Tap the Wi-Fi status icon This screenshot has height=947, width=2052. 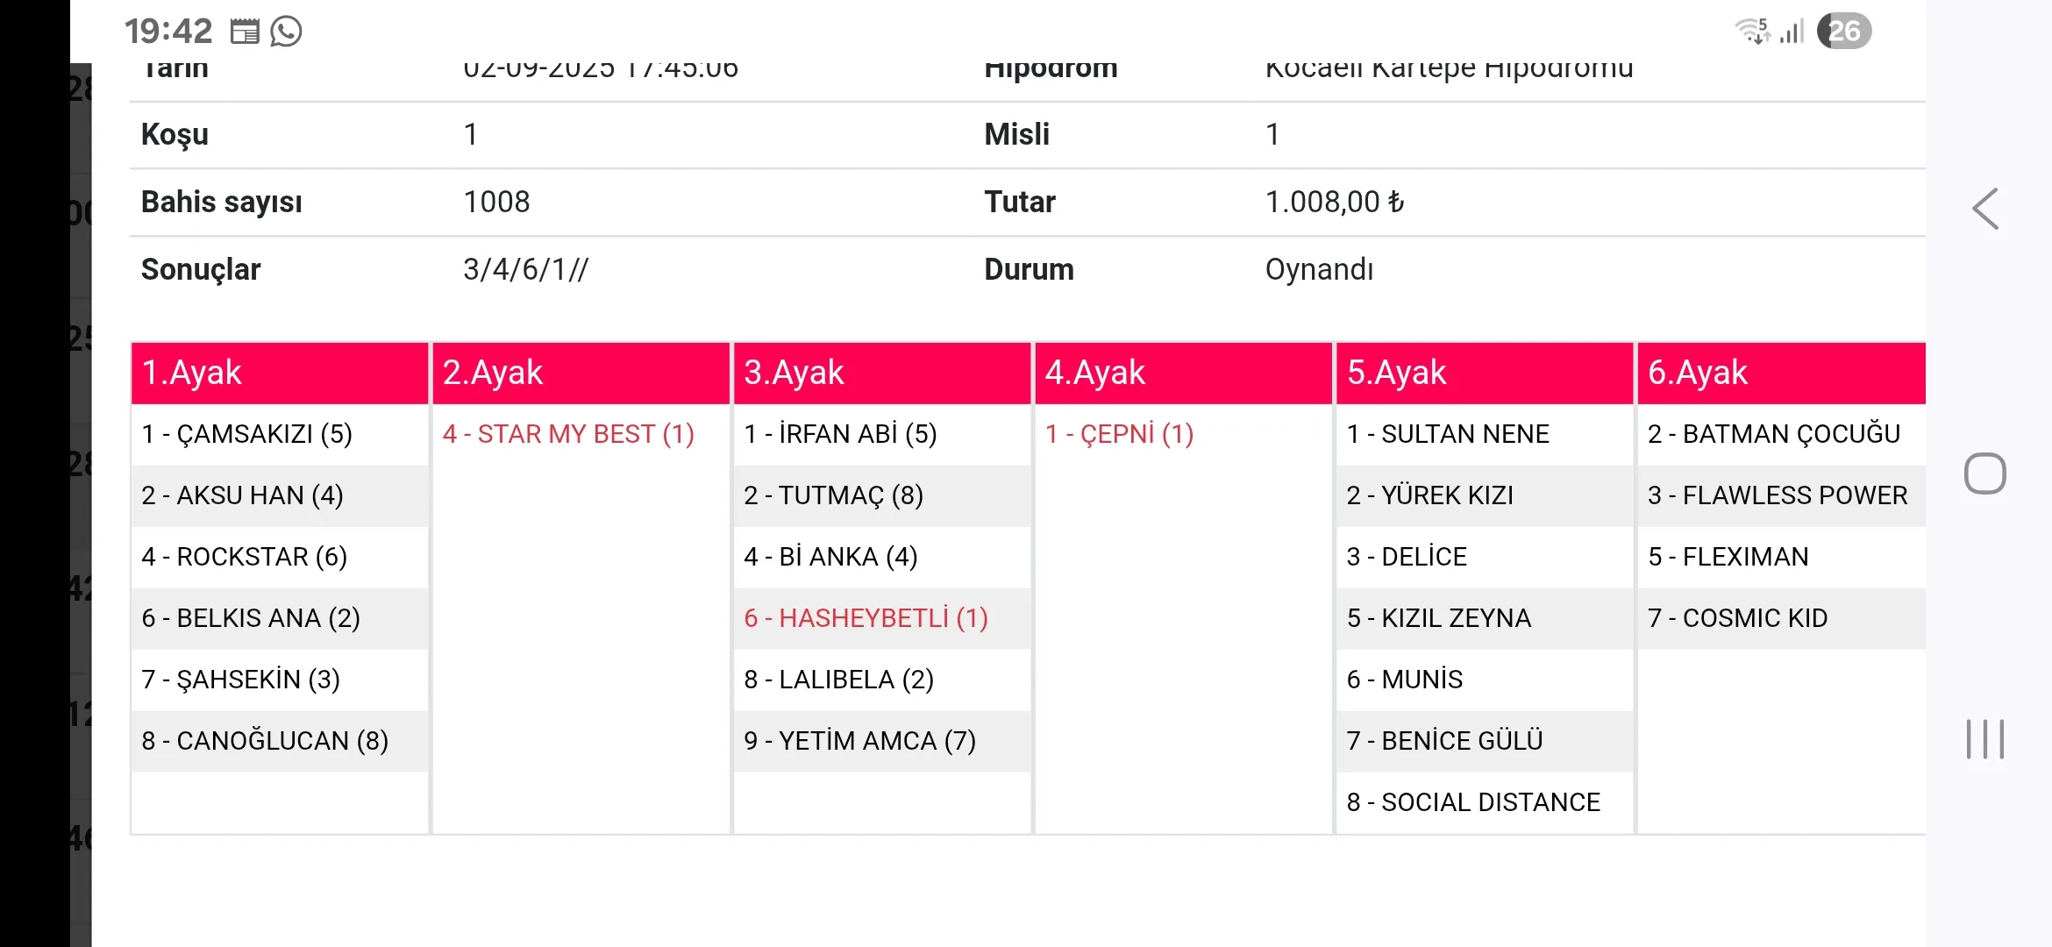pyautogui.click(x=1752, y=31)
